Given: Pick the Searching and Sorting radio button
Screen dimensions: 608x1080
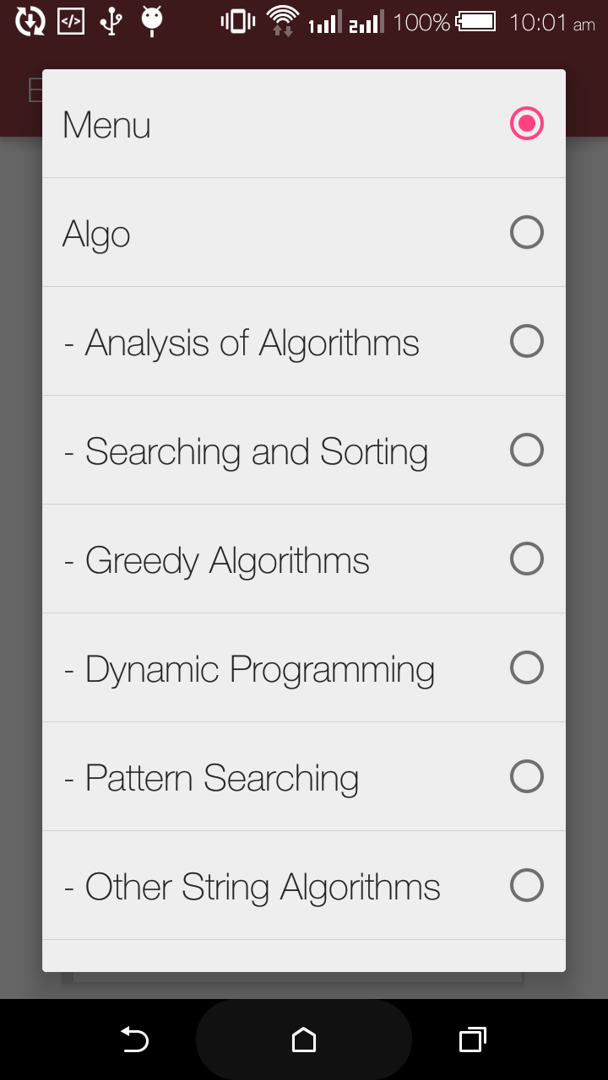Looking at the screenshot, I should click(526, 450).
